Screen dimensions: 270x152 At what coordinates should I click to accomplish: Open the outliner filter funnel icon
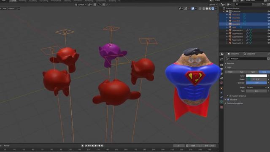point(263,5)
